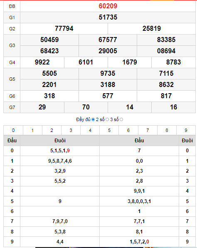This screenshot has height=248, width=197.
Task: Select the '3 số' radio button
Action: tap(121, 119)
